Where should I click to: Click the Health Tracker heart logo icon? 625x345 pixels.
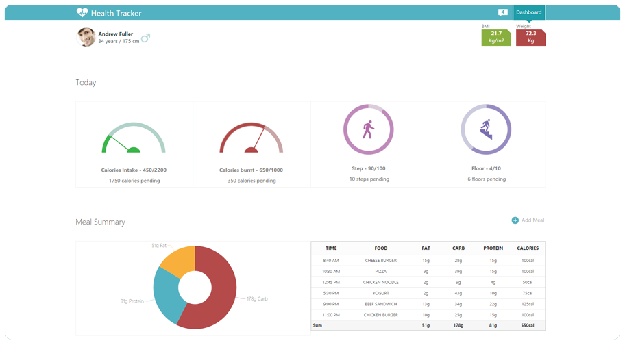coord(82,12)
